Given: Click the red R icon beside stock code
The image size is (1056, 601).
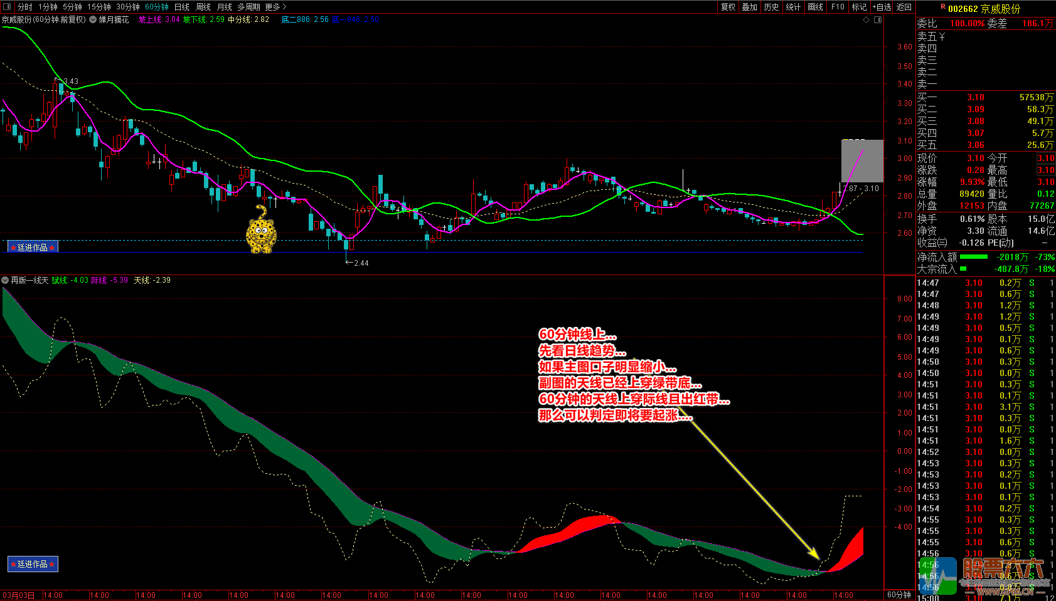Looking at the screenshot, I should [x=942, y=7].
